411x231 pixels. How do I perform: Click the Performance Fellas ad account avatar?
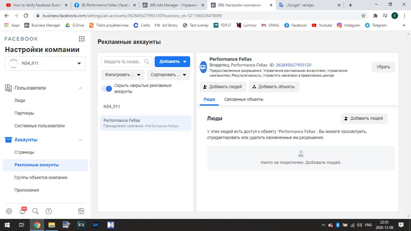pyautogui.click(x=203, y=67)
